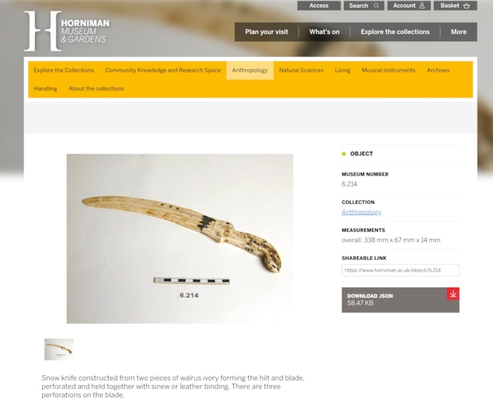Click the magnifier icon in Search
This screenshot has height=406, width=493.
point(376,6)
